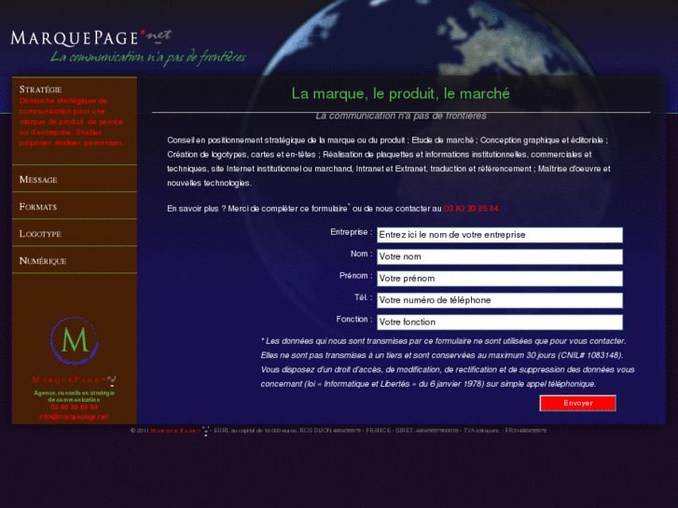Click the 'Fonction :' field label
678x508 pixels.
(x=354, y=319)
